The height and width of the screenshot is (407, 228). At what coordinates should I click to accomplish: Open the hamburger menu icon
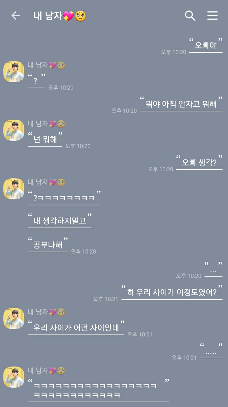coord(212,16)
